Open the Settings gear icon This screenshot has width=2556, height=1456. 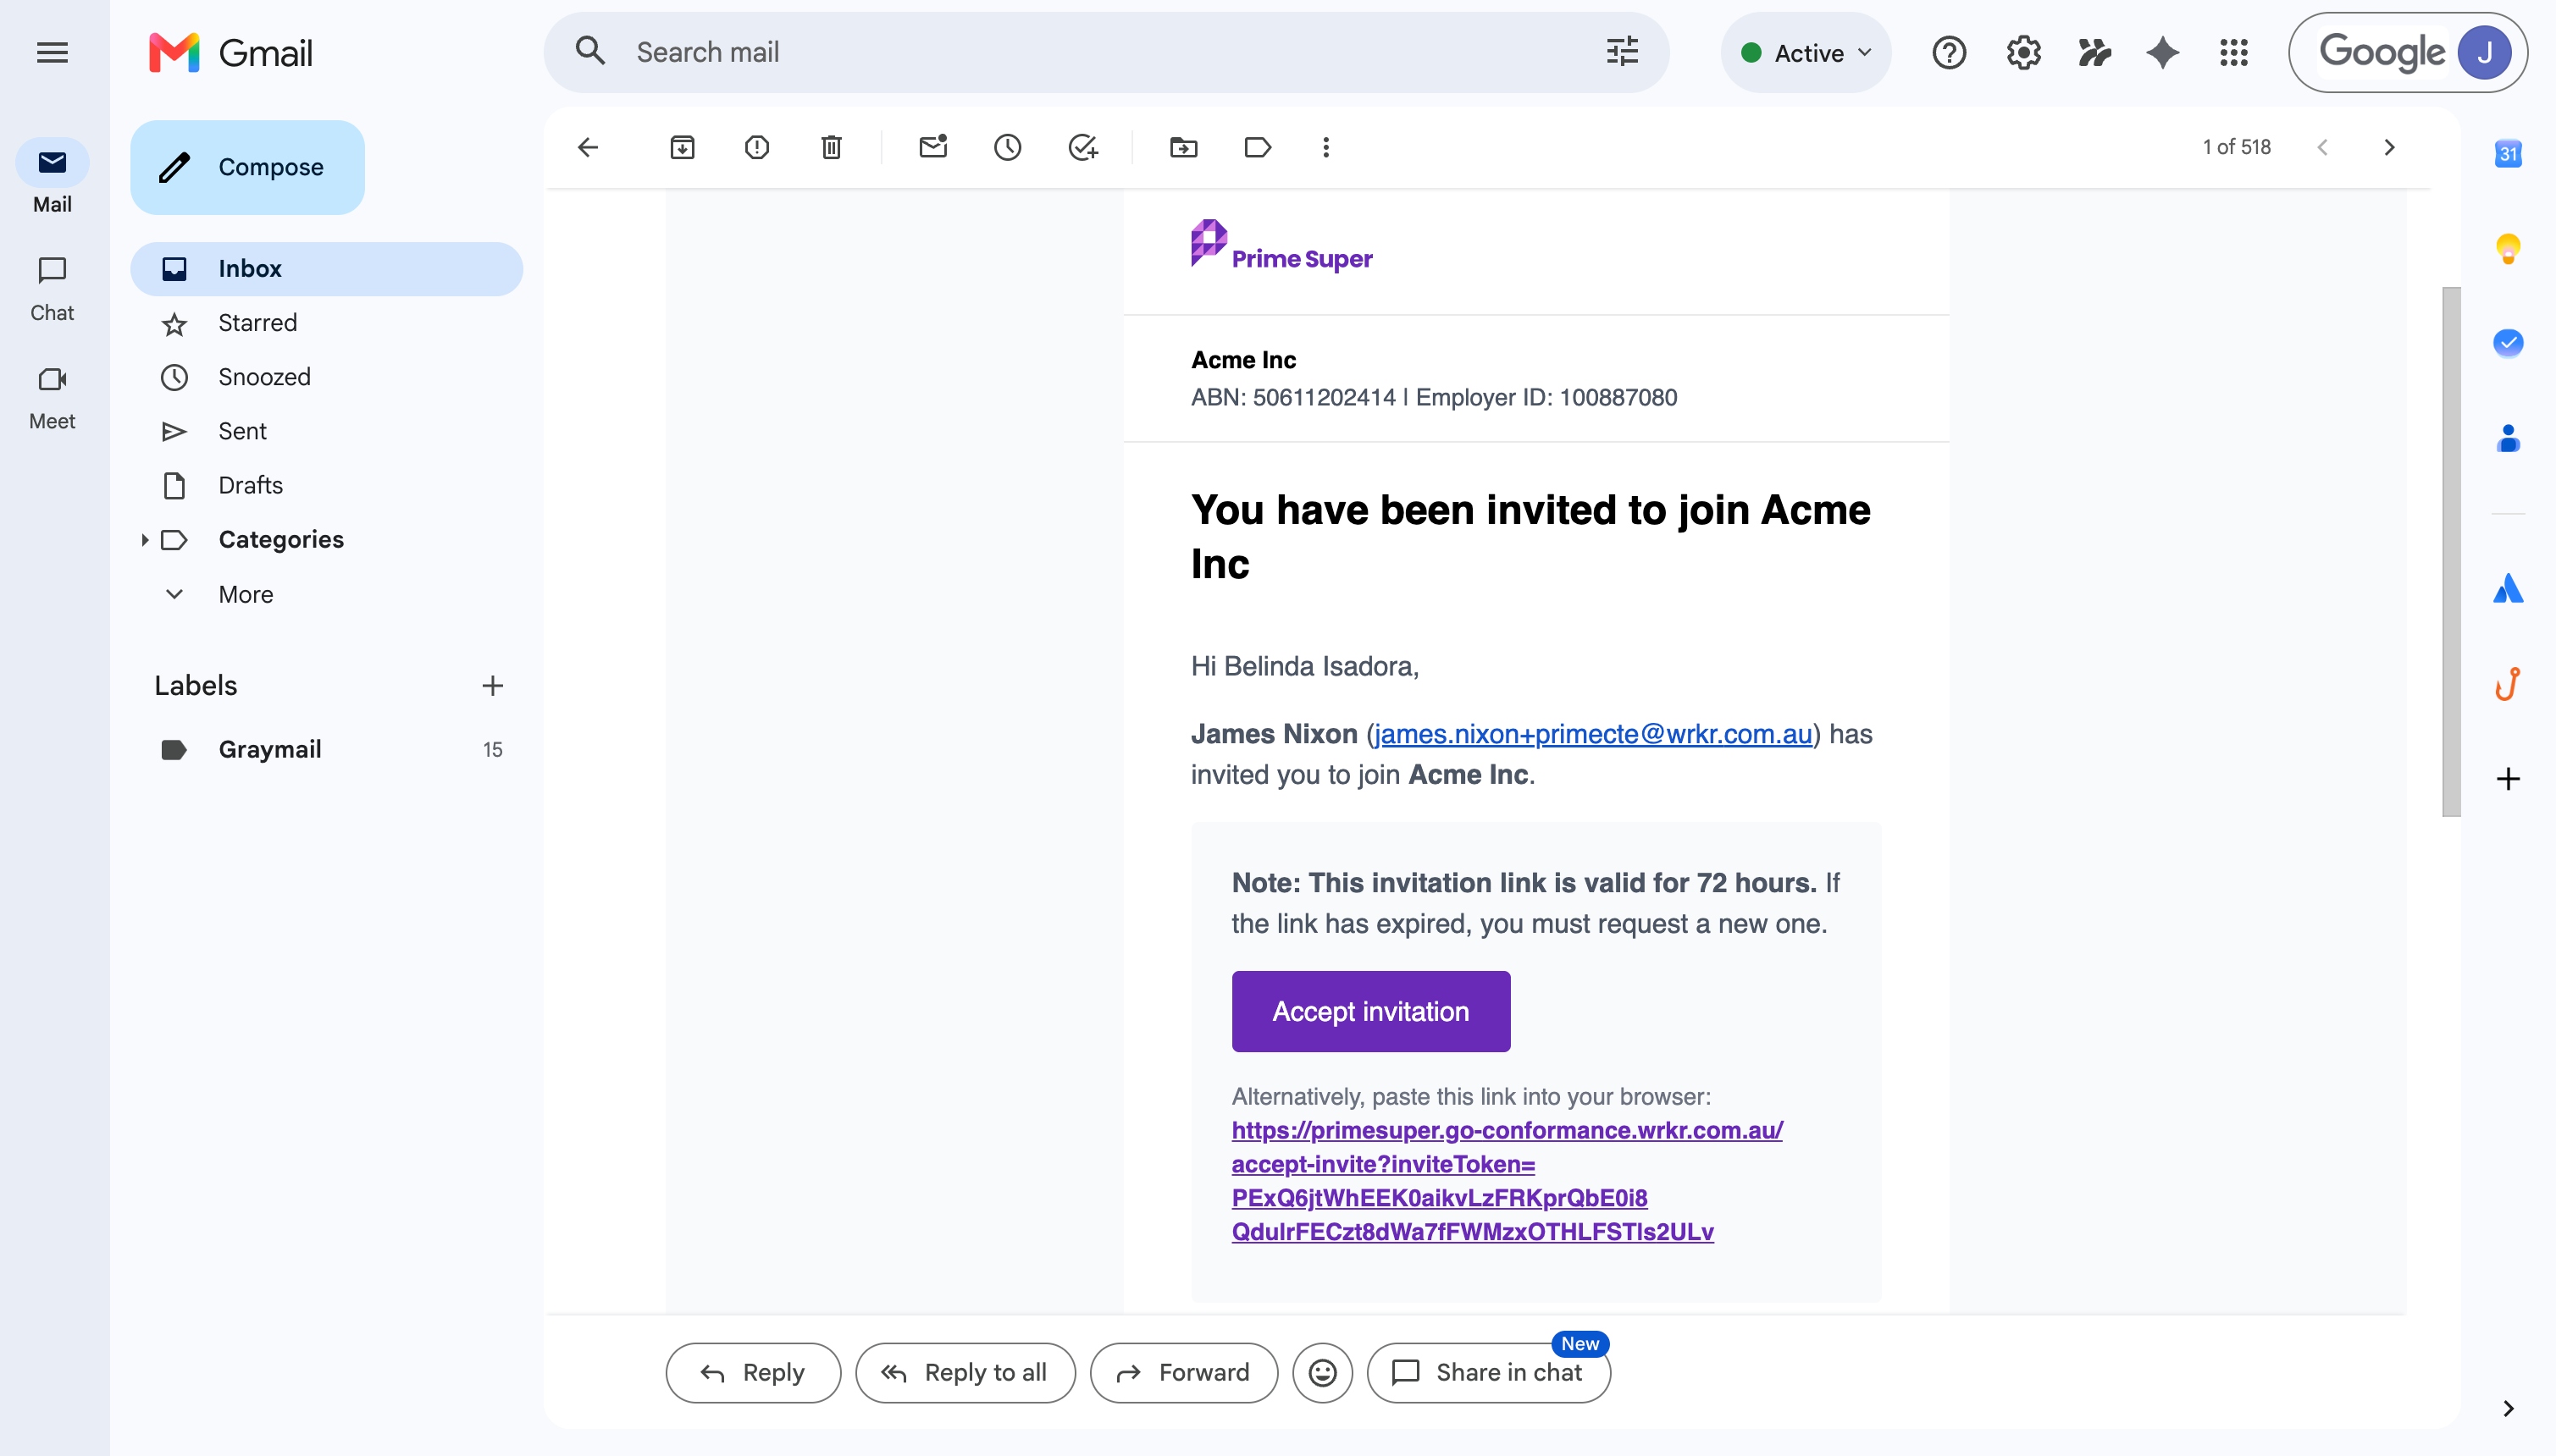coord(2022,53)
